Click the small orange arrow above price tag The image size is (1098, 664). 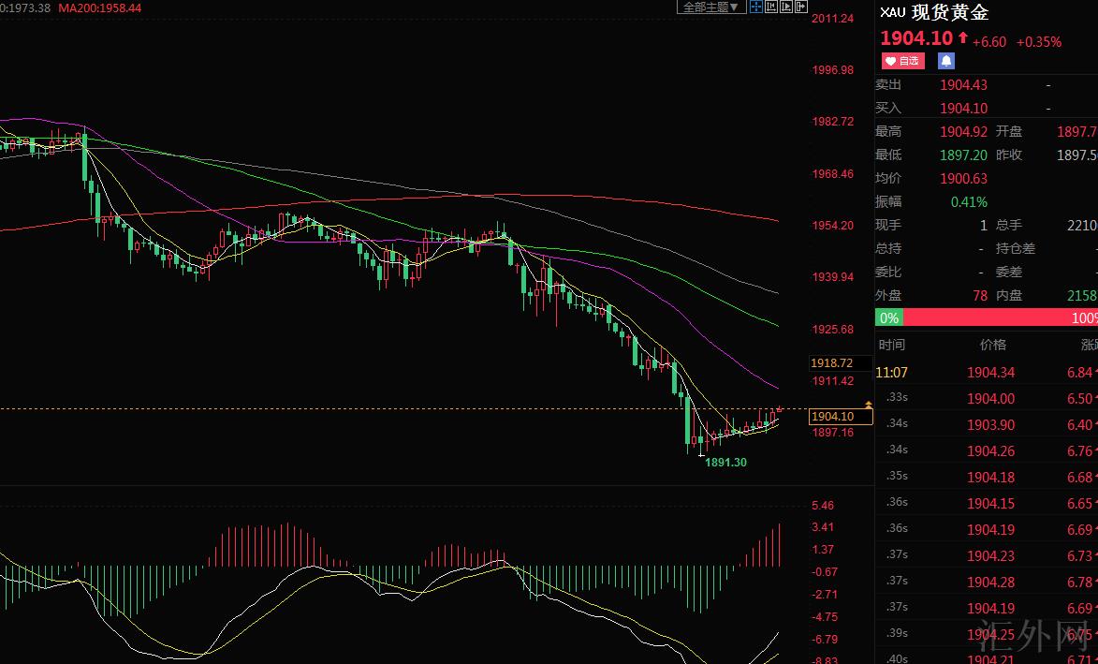point(869,404)
